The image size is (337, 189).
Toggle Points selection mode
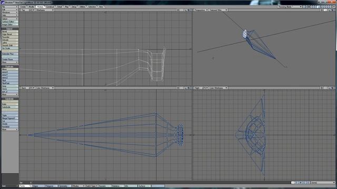(x=25, y=186)
